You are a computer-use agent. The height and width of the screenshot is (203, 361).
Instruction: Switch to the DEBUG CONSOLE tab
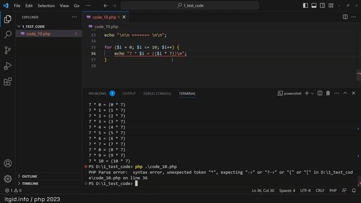coord(157,94)
